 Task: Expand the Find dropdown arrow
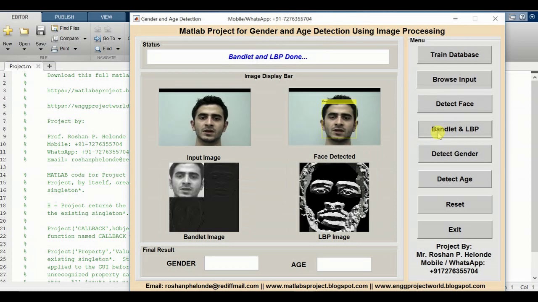(118, 49)
